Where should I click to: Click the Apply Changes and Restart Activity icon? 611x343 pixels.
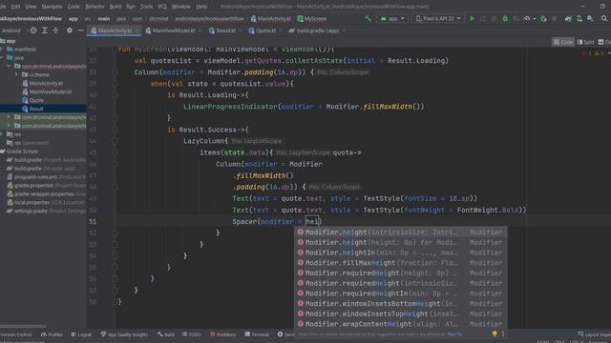pyautogui.click(x=483, y=18)
